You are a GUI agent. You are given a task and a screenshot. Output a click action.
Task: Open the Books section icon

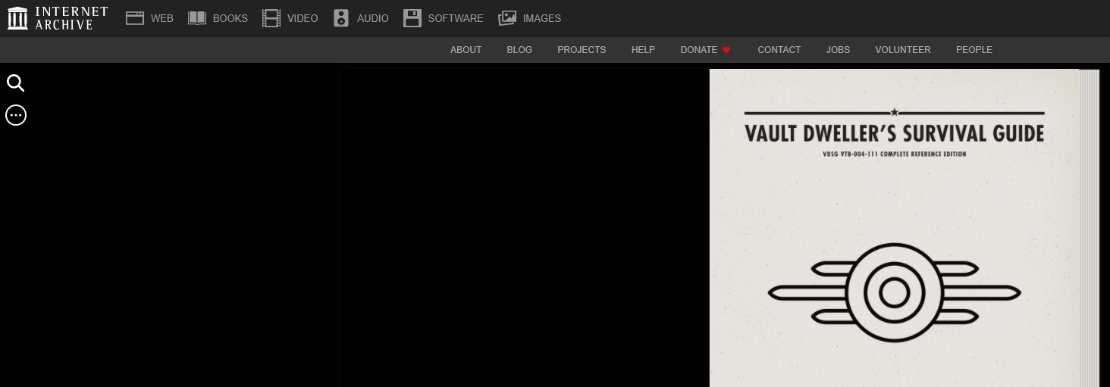click(197, 18)
